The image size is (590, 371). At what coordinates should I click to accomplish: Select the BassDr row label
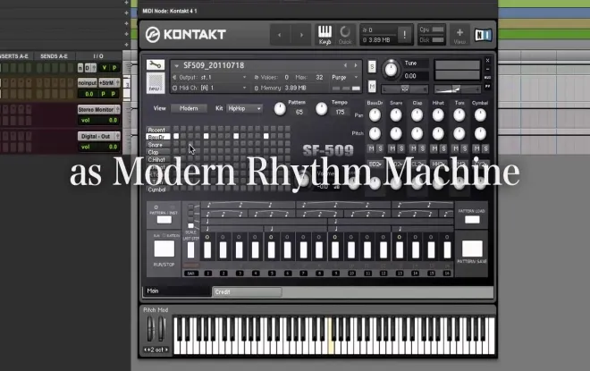coord(157,137)
